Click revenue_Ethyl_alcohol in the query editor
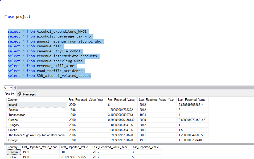This screenshot has width=254, height=159. coord(59,51)
